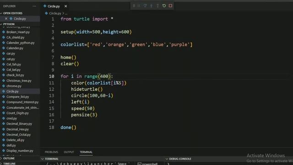Click the 'pensize(3)' code line
293x165 pixels.
[84, 115]
